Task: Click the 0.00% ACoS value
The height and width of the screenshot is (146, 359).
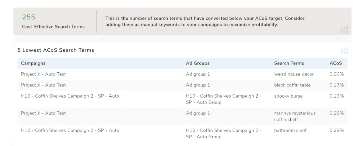Action: pos(336,74)
